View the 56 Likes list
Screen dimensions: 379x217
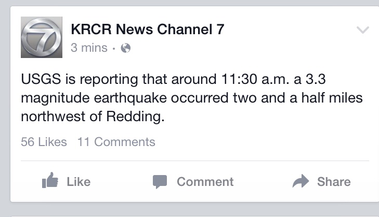tap(44, 141)
